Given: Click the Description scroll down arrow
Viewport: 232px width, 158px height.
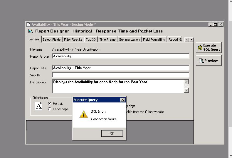Looking at the screenshot, I should [x=186, y=90].
